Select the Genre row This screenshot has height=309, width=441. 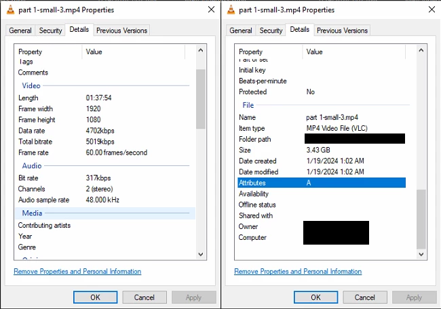pyautogui.click(x=105, y=247)
